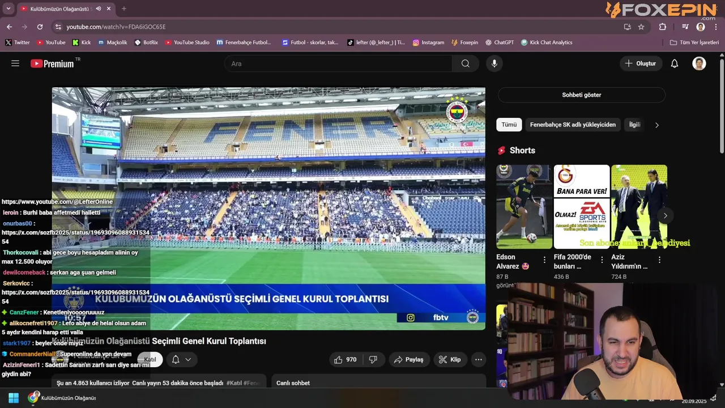Select the İlgili filter chip
This screenshot has width=725, height=408.
634,125
